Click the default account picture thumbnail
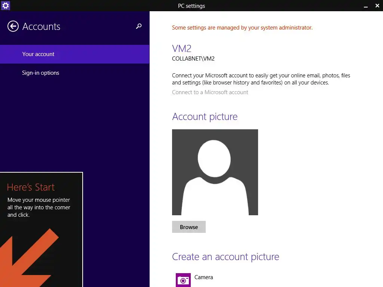 (215, 172)
